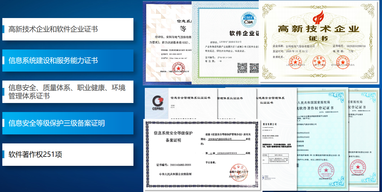Click the left QR code on the certificate

242,68
